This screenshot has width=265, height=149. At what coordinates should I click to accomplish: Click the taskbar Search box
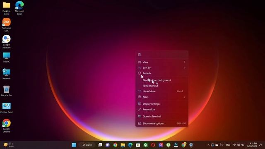pos(87,145)
